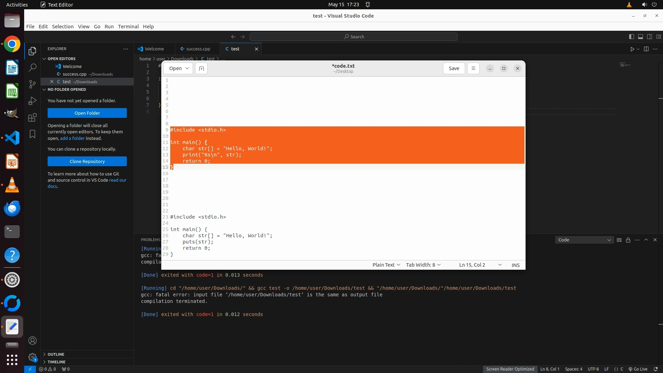Open the Search view in activity bar

[x=32, y=67]
